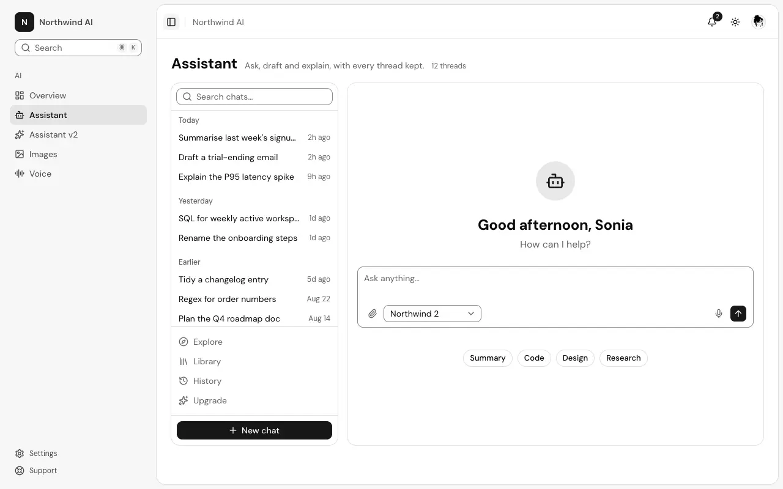Click the Explore label in chat panel
Viewport: 783px width, 489px height.
[x=208, y=342]
